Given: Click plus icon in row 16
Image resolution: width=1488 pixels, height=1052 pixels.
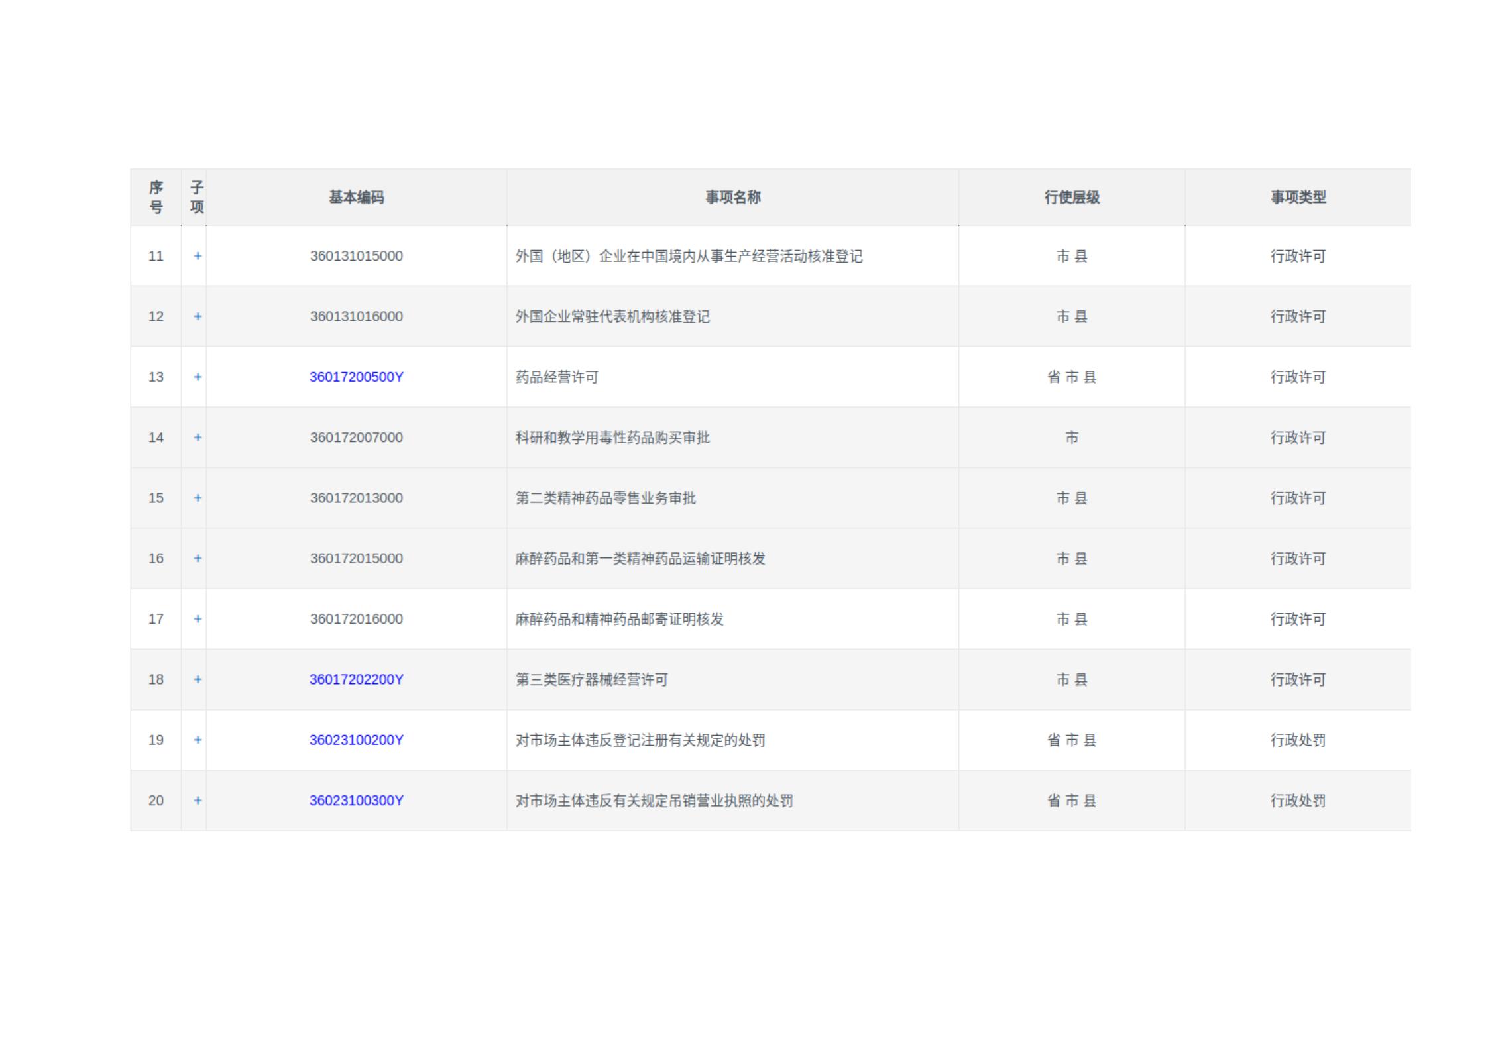Looking at the screenshot, I should point(198,558).
